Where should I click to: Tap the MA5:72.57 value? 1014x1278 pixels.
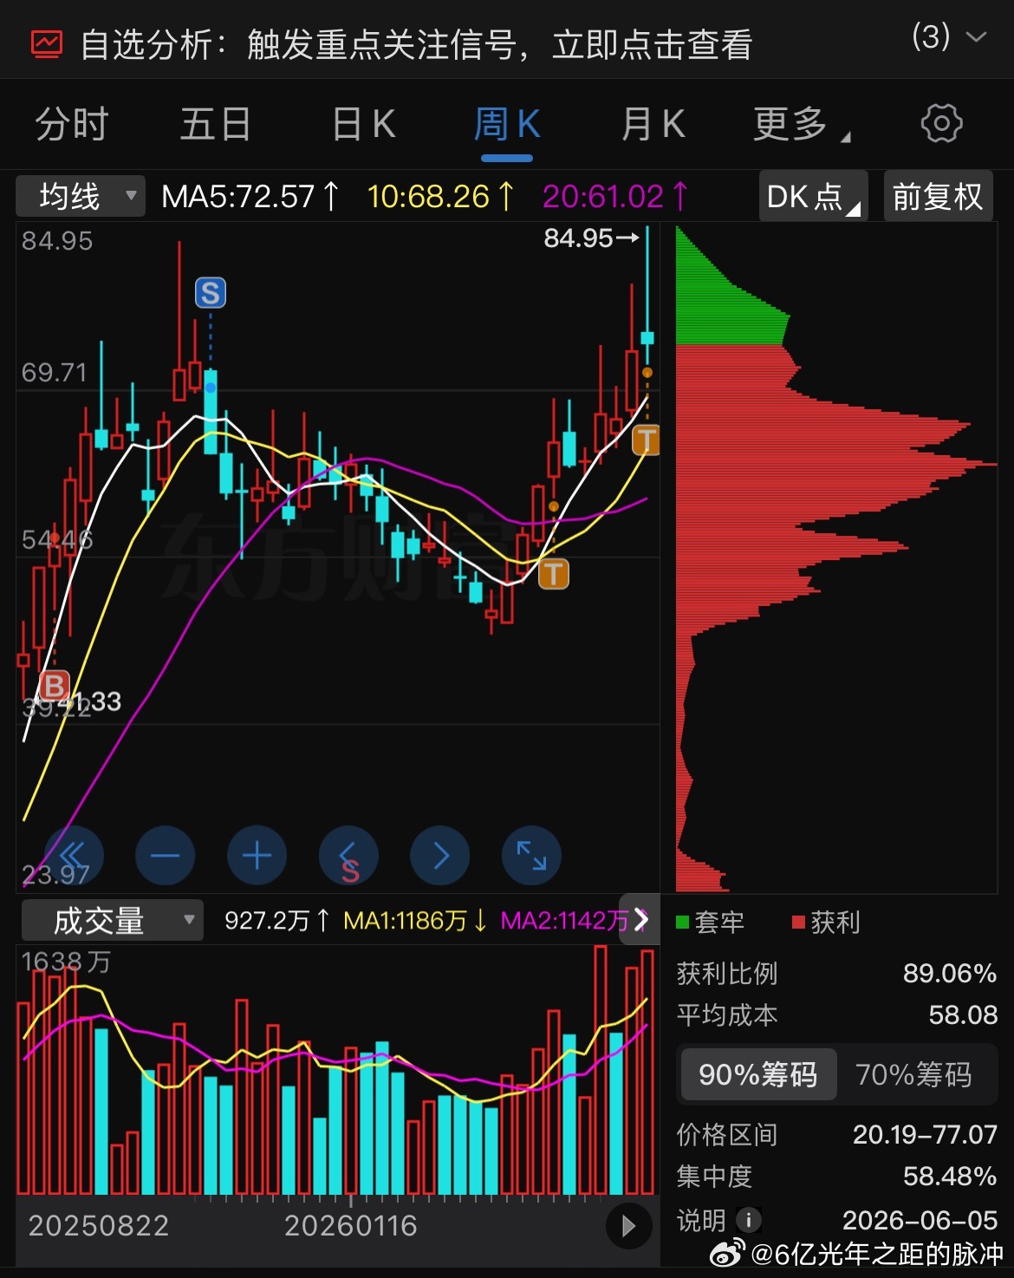tap(250, 196)
